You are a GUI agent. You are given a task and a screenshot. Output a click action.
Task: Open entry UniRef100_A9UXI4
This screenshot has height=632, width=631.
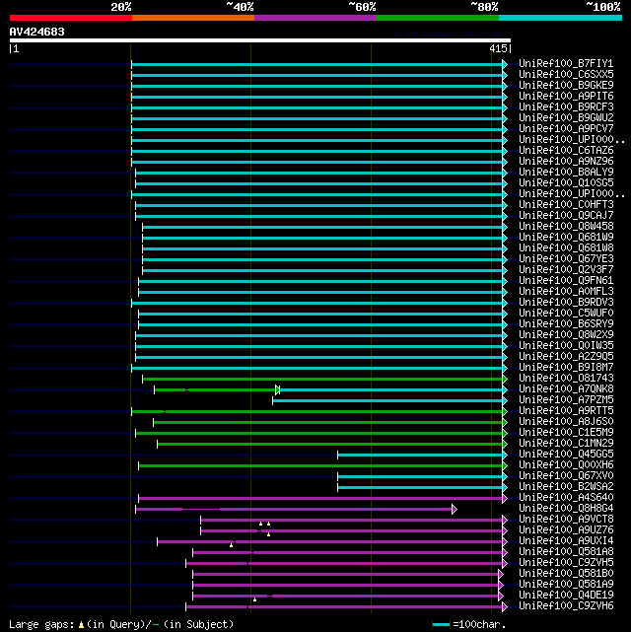[566, 541]
